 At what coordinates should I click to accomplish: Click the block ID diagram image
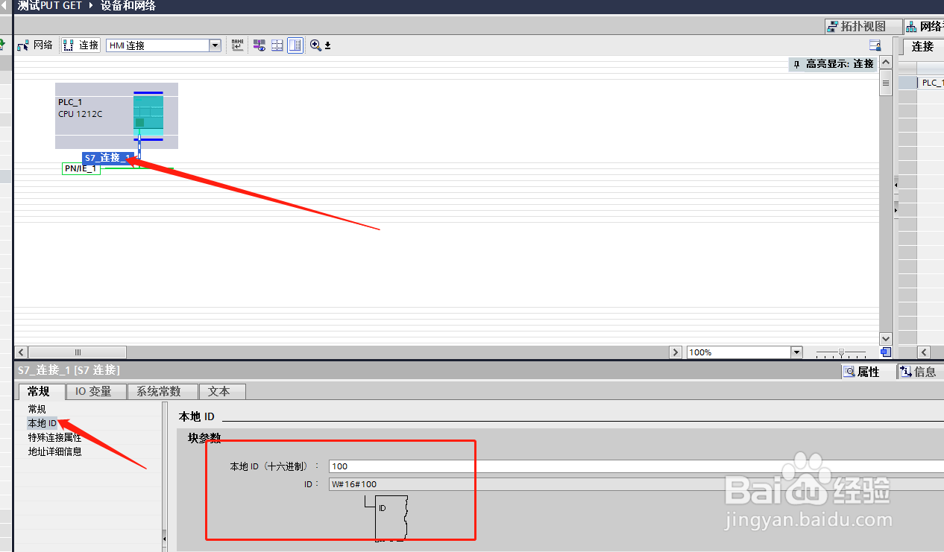coord(386,518)
